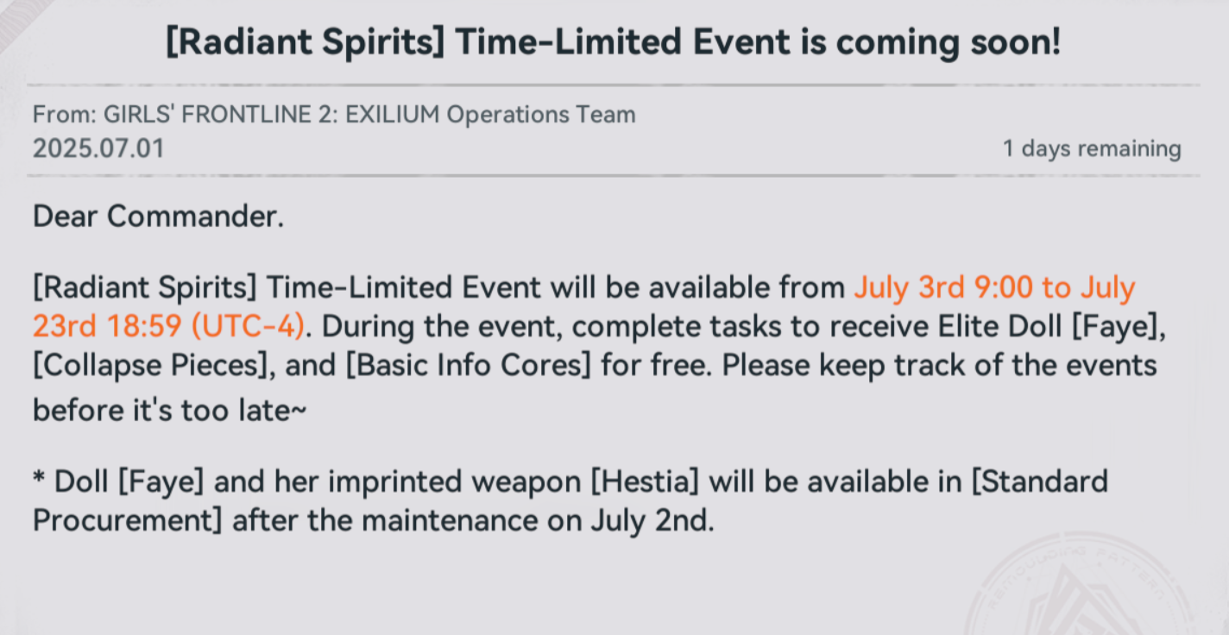Click the 'before it's too late~' line

(169, 411)
